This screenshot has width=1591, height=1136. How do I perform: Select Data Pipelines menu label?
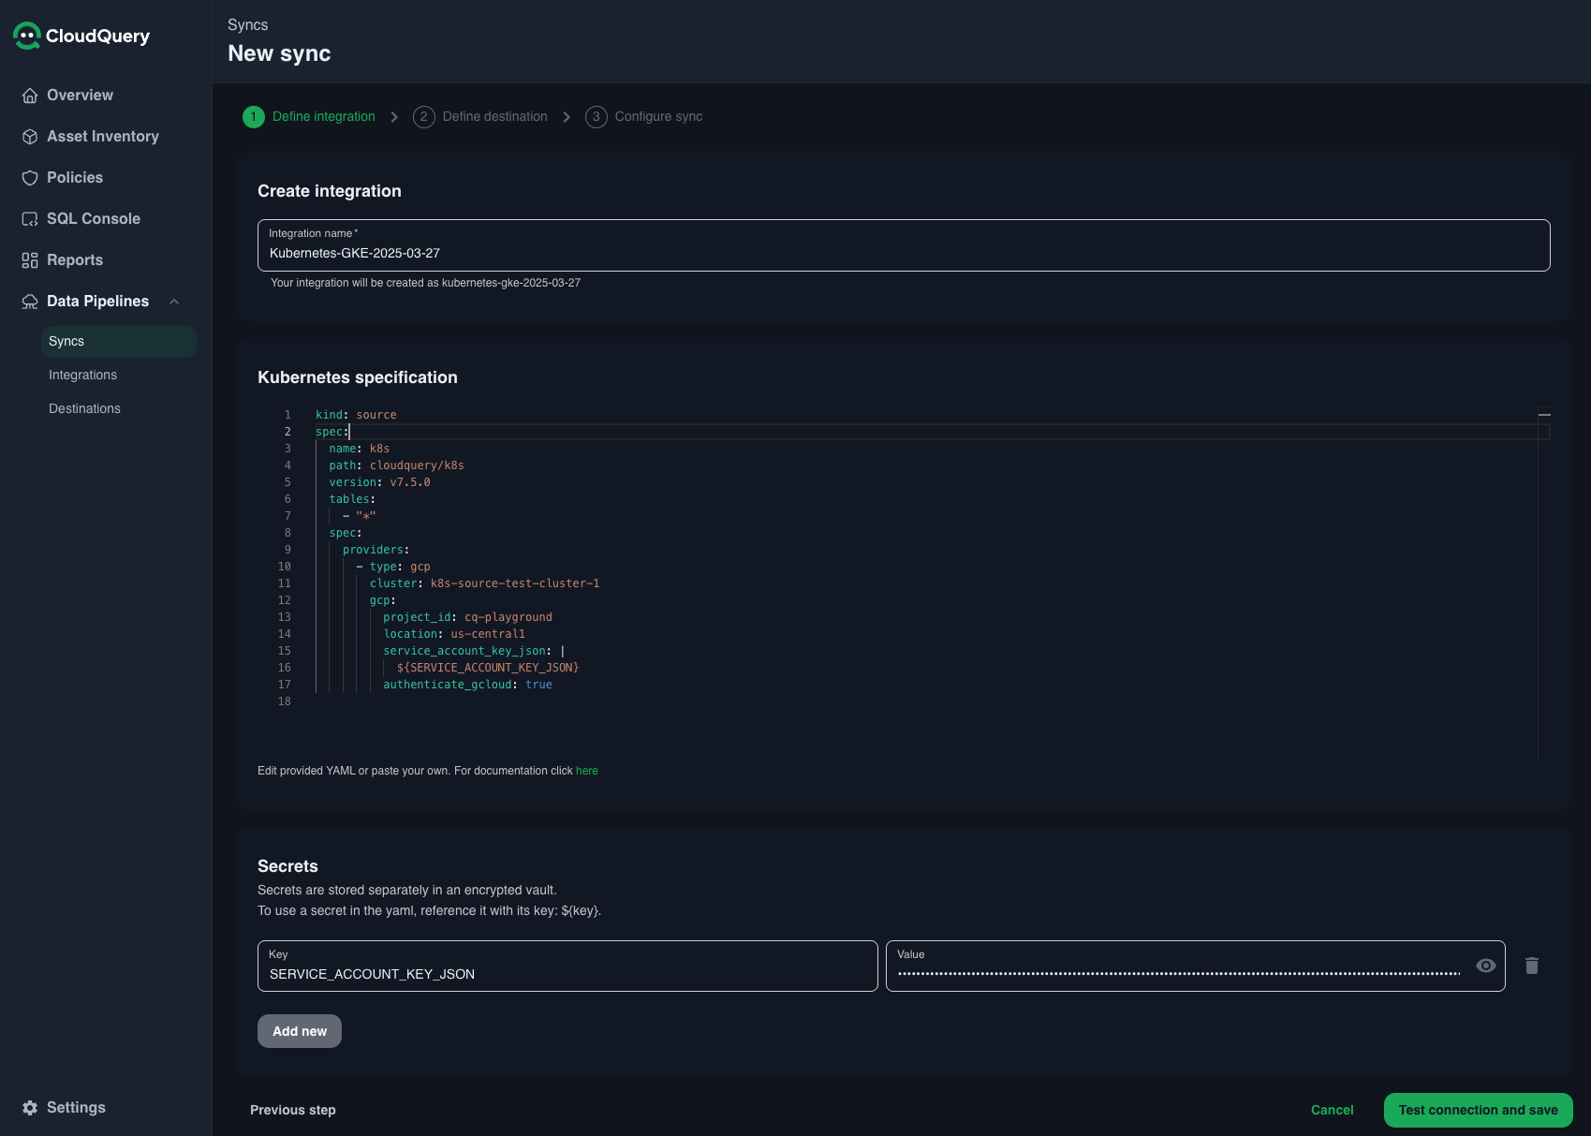tap(98, 302)
